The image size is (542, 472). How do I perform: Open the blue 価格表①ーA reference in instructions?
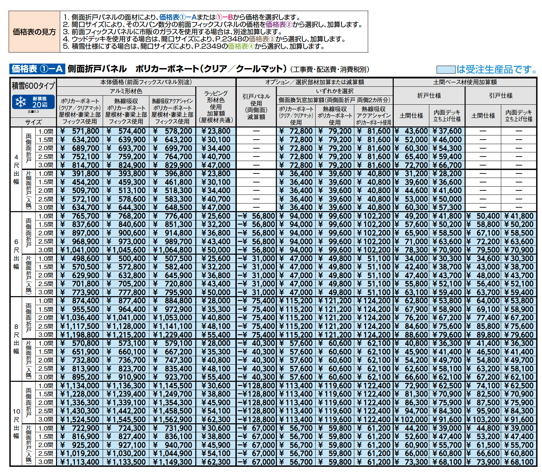pyautogui.click(x=178, y=17)
